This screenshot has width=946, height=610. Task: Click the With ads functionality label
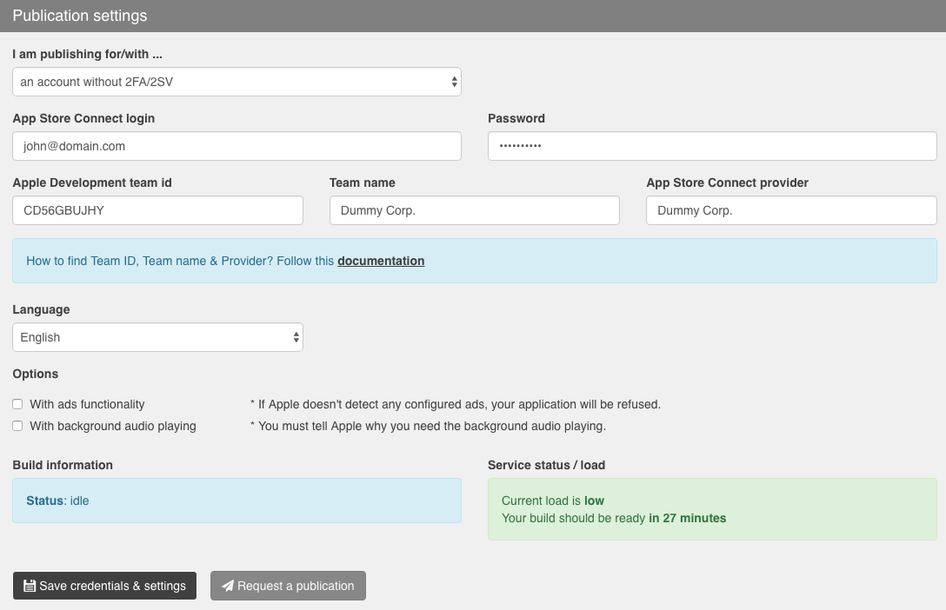87,404
